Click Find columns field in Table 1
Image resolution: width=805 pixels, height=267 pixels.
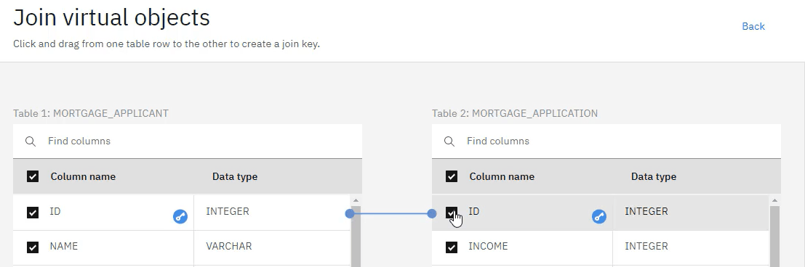[x=188, y=141]
